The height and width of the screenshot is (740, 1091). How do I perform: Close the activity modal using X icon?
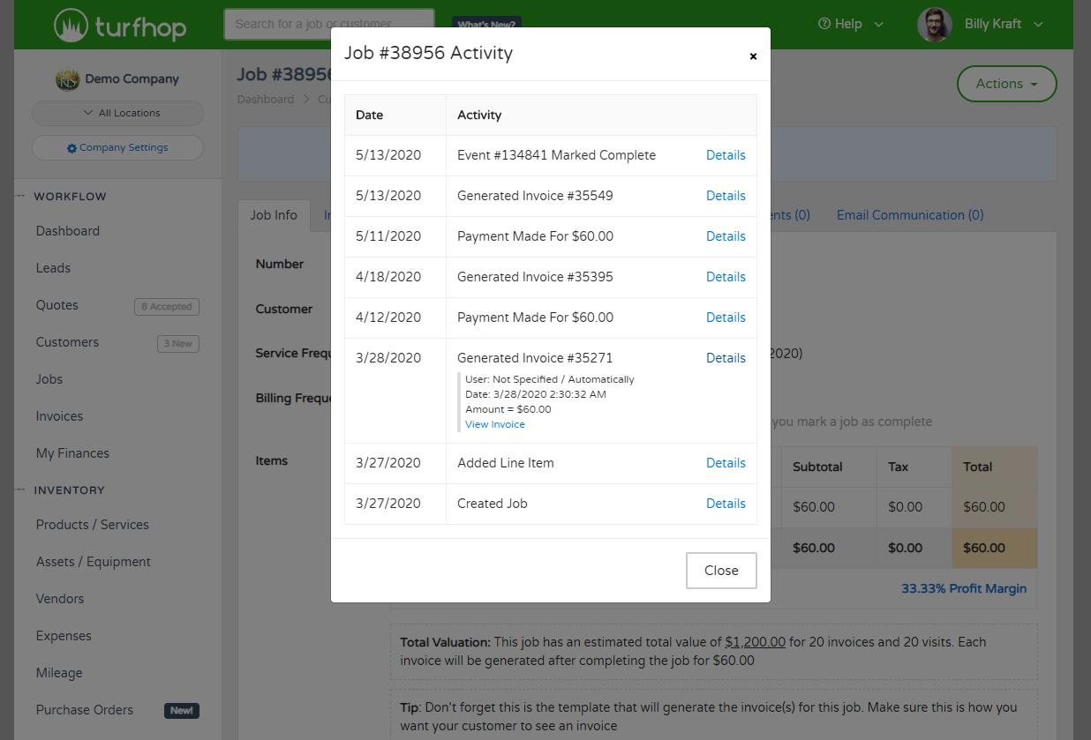753,56
